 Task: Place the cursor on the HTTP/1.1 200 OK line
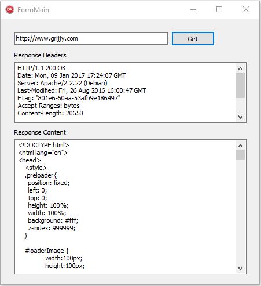pos(42,68)
